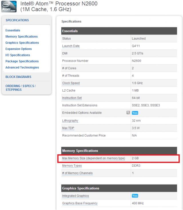183x210 pixels.
Task: Click the 'SSE2, SSE3, SSSE3' value
Action: tap(146, 105)
